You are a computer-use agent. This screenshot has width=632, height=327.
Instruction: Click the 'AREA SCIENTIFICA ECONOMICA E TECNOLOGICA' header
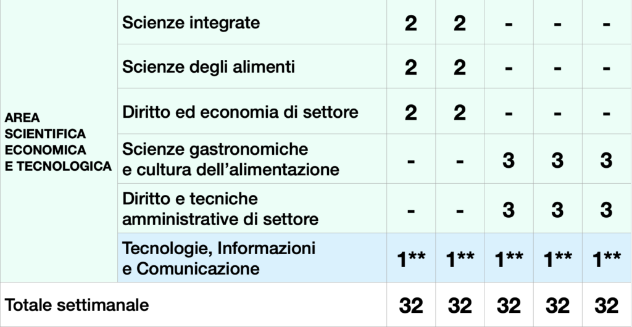point(58,142)
